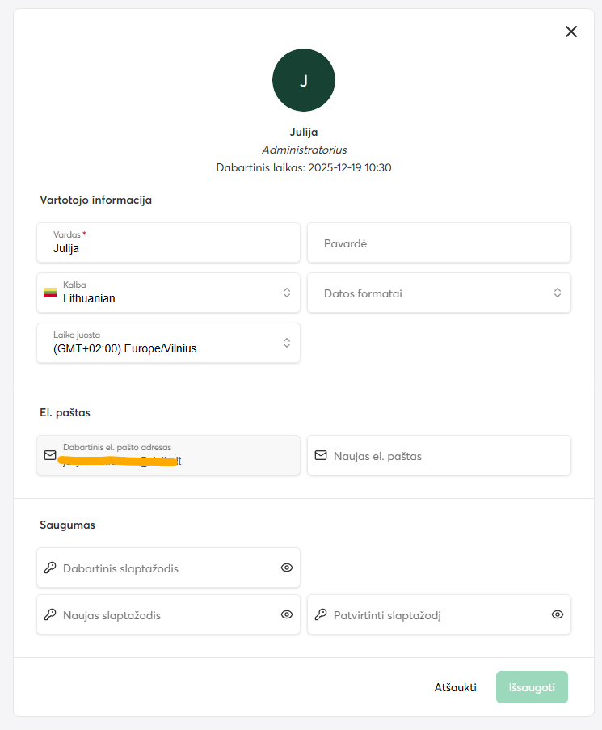Select the Naujas el. paštas input
Viewport: 602px width, 730px height.
click(448, 456)
